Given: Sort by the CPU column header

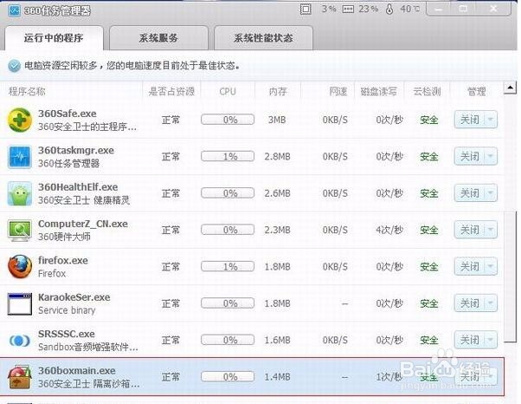Looking at the screenshot, I should (228, 91).
